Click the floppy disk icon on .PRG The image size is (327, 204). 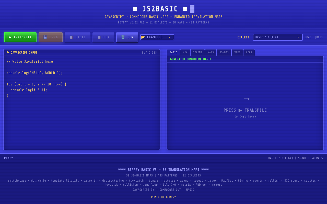coord(45,37)
